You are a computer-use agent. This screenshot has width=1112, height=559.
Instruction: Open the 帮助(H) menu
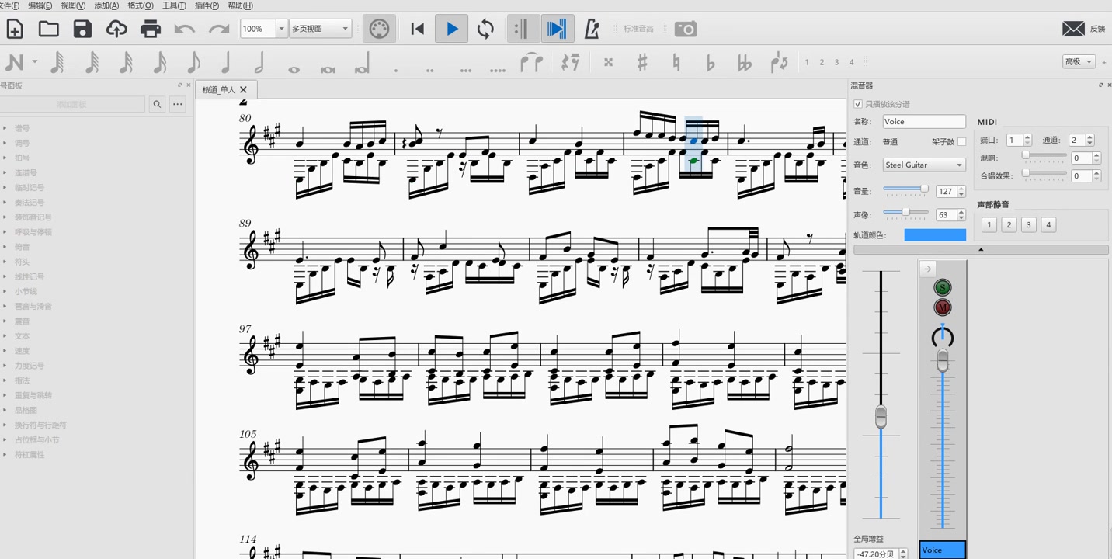click(241, 5)
